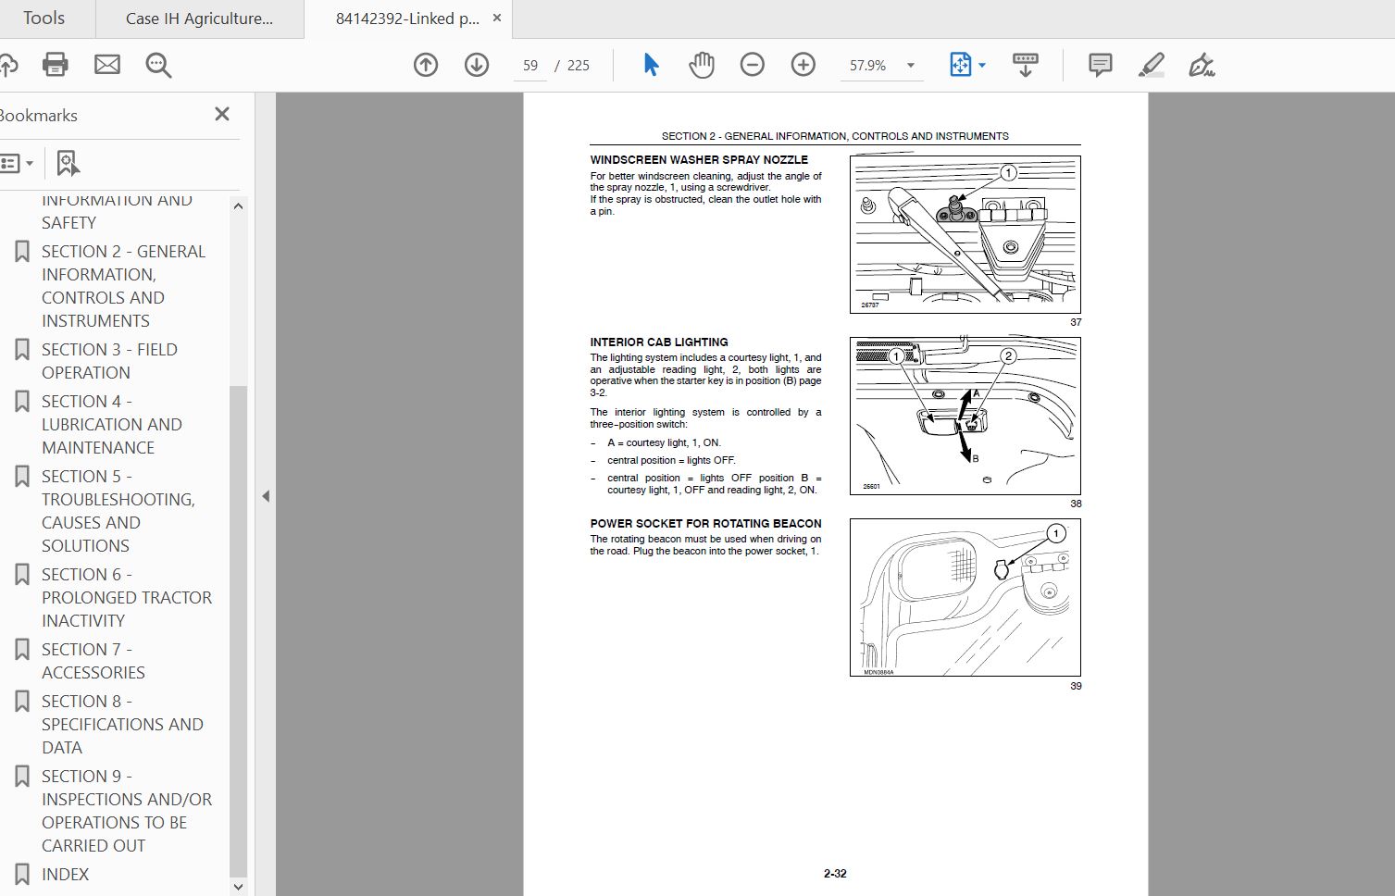1395x896 pixels.
Task: Click the windscreen washer nozzle figure 37
Action: 965,235
